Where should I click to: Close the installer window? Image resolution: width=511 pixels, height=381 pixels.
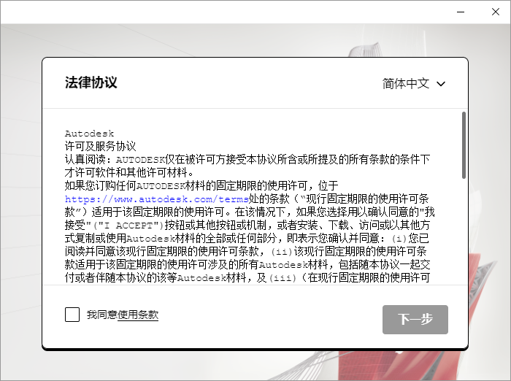point(496,12)
